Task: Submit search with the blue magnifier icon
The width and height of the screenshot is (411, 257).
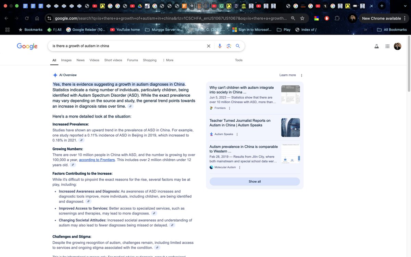Action: coord(238,46)
